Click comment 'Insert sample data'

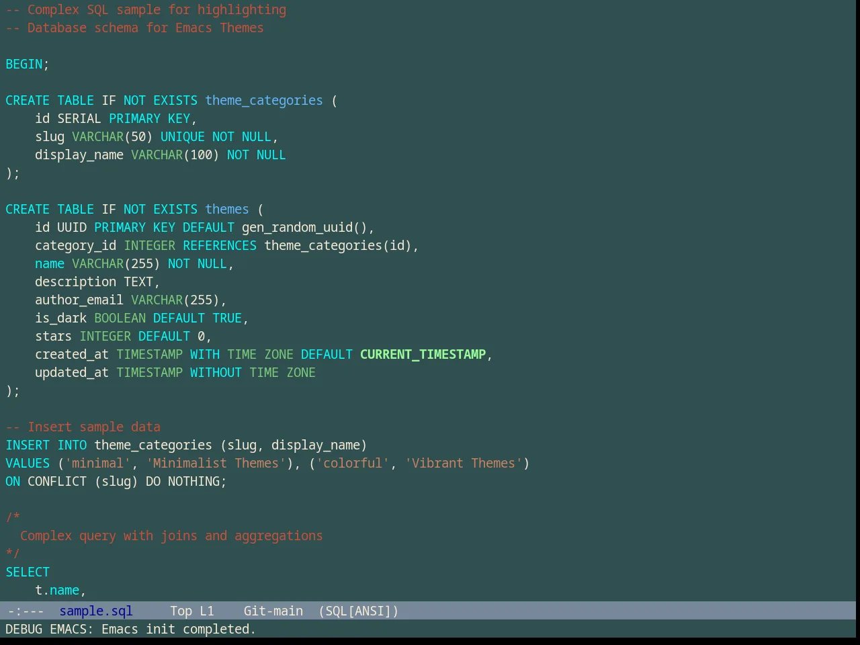(x=94, y=427)
